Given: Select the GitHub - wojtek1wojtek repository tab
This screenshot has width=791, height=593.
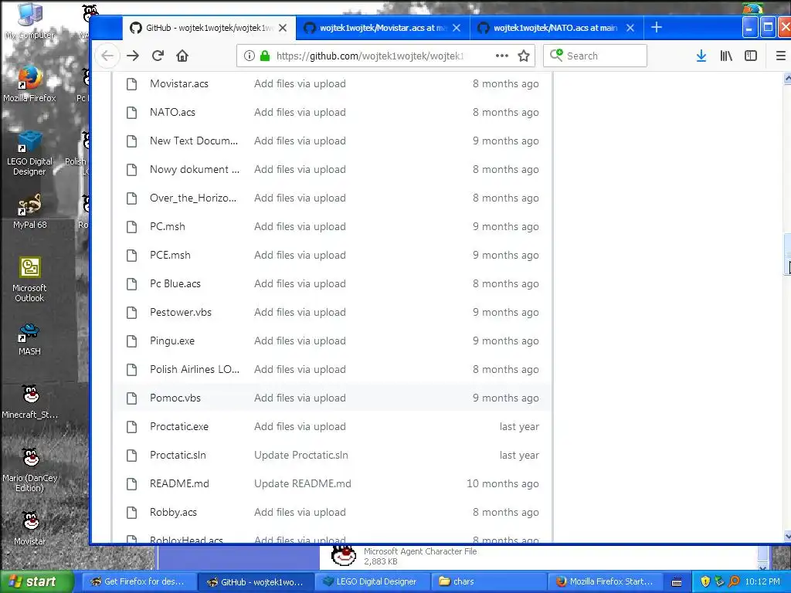Looking at the screenshot, I should click(x=209, y=28).
